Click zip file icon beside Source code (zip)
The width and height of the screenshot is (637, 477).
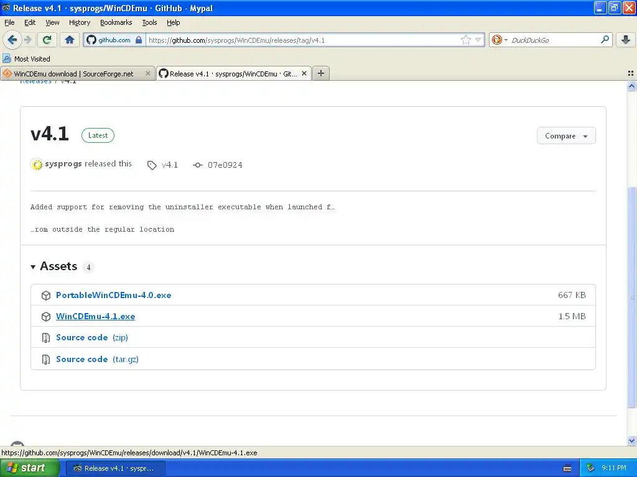(46, 338)
